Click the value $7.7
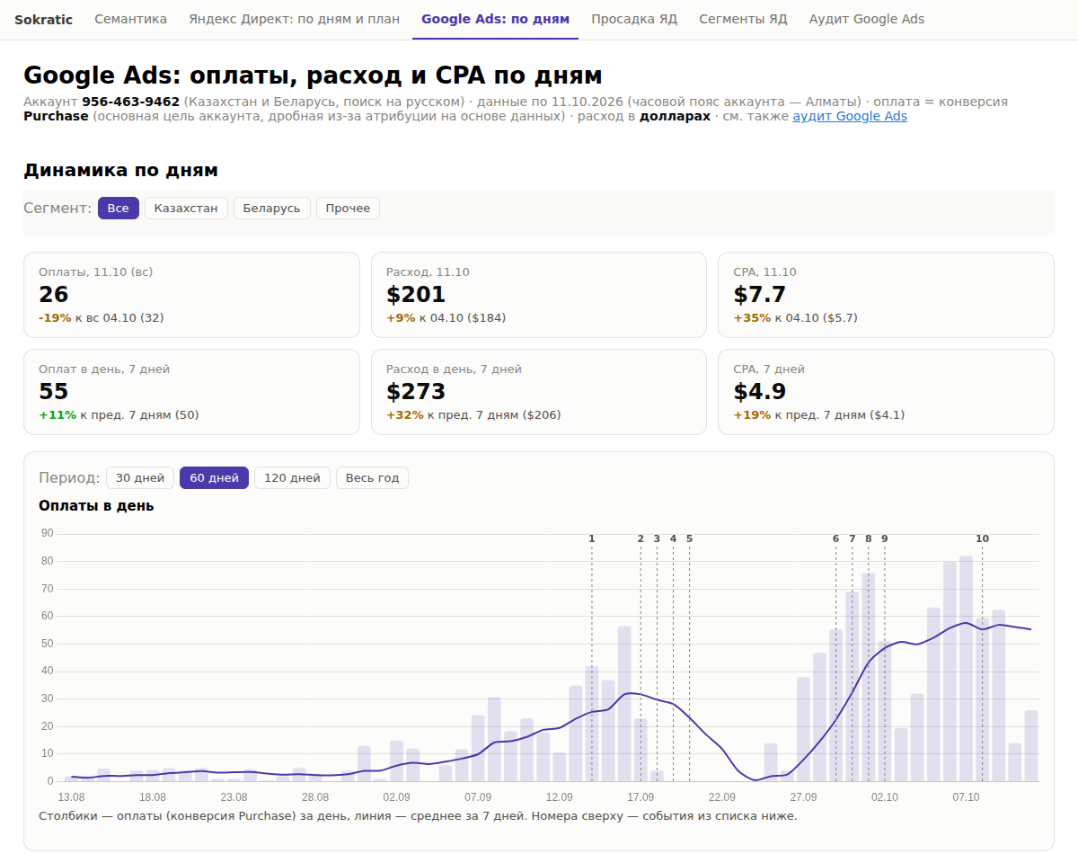This screenshot has height=854, width=1078. [760, 295]
